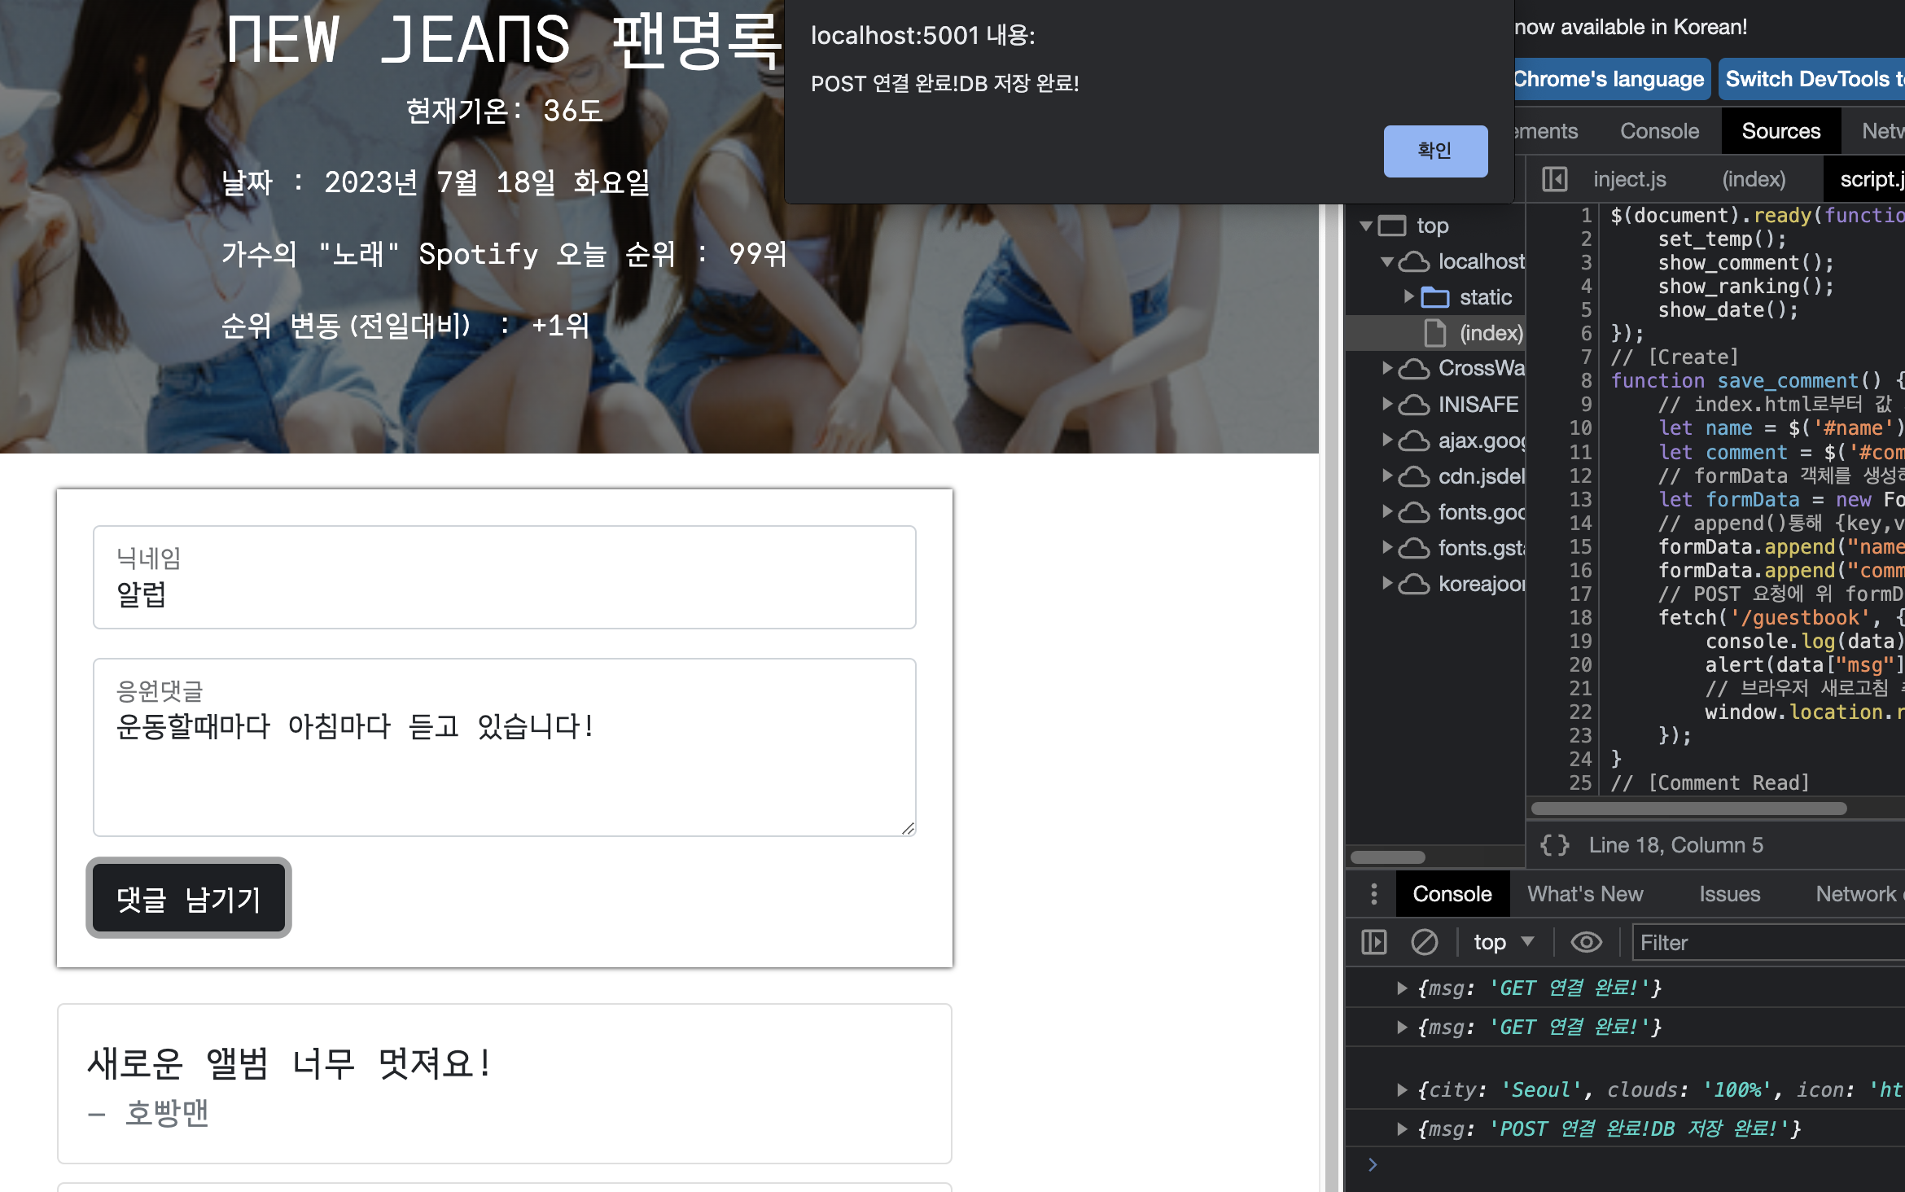Open the static folder icon
1905x1192 pixels.
pyautogui.click(x=1435, y=297)
